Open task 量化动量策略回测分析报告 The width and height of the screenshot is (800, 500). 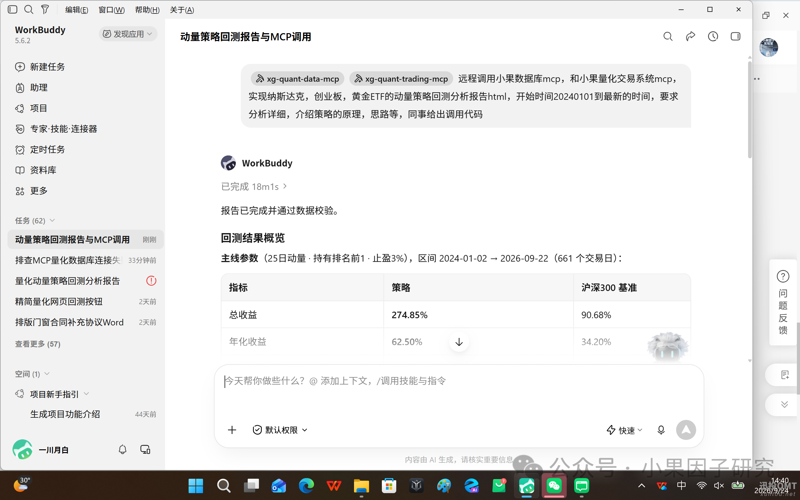coord(86,281)
